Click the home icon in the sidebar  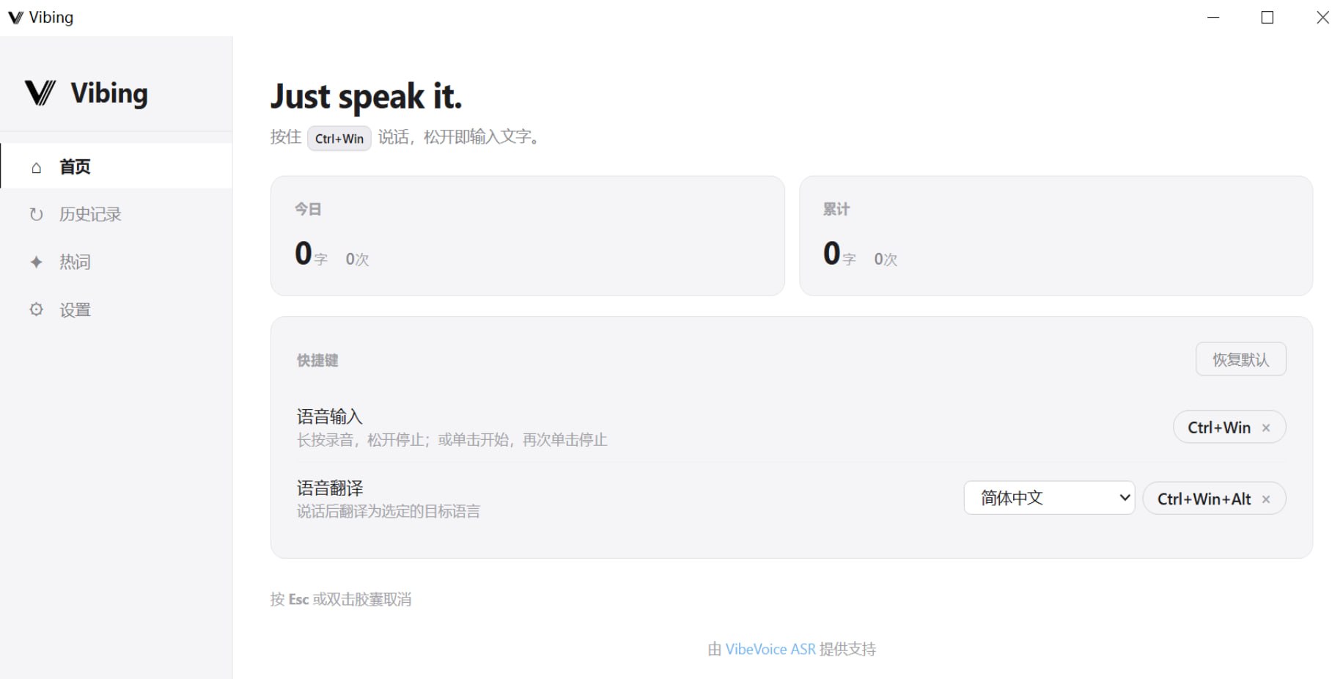click(36, 168)
